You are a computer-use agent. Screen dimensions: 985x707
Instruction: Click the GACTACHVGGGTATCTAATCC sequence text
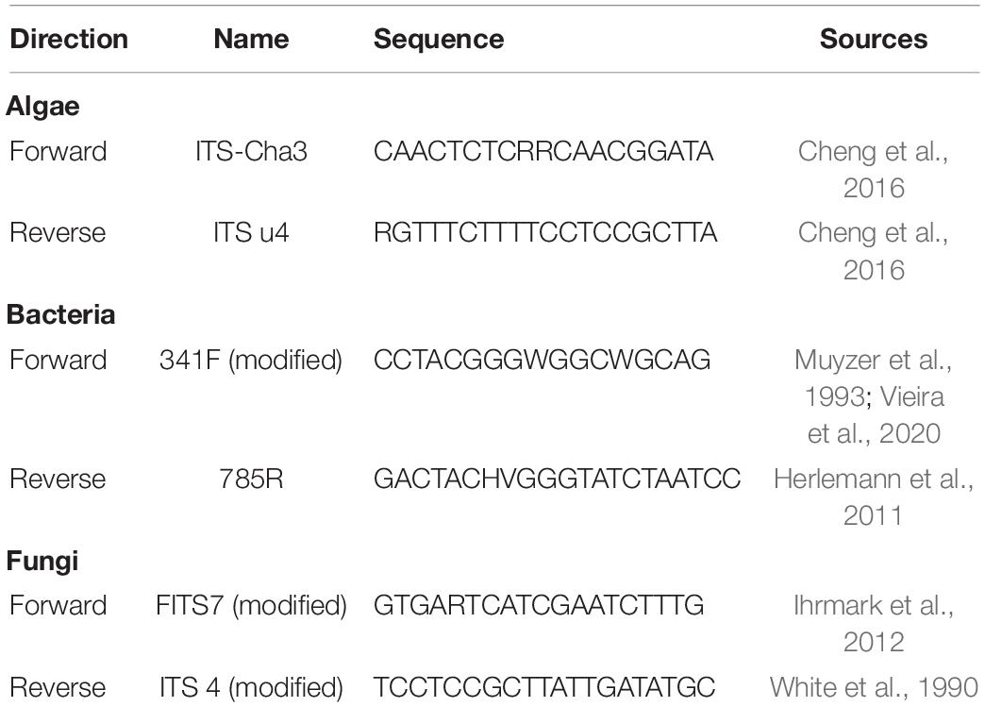click(x=558, y=479)
